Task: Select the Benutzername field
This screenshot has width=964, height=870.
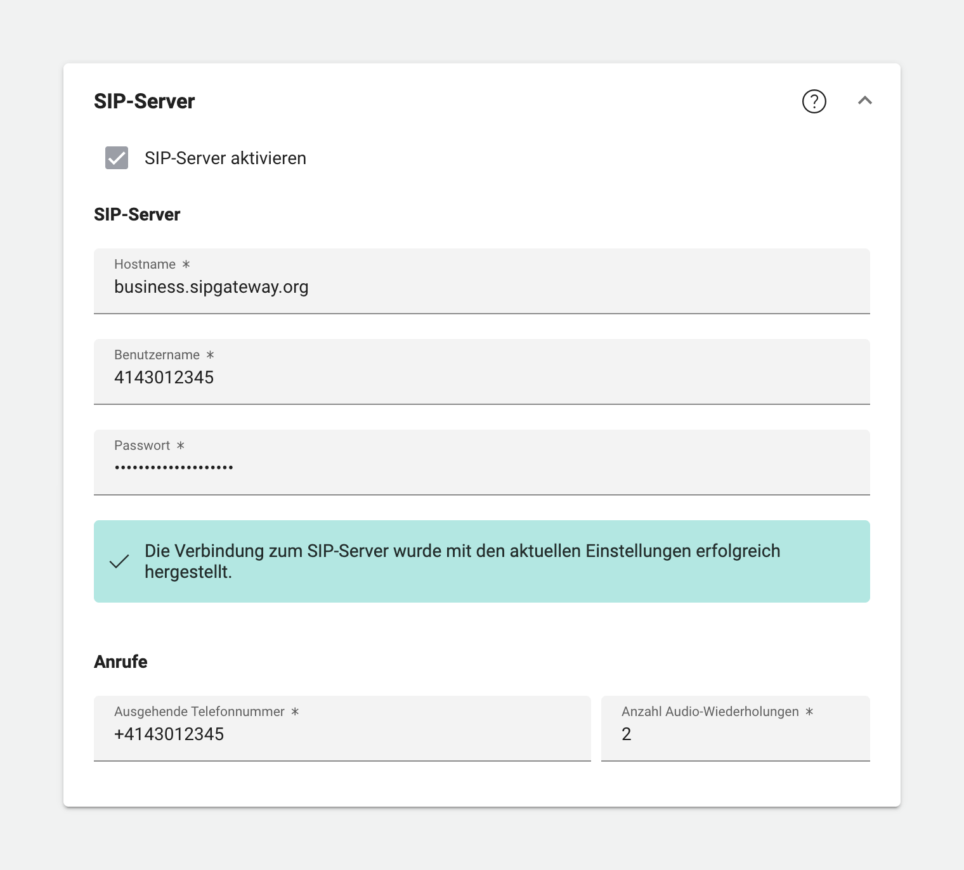Action: point(444,377)
